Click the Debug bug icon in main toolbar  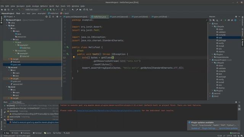coord(47,10)
